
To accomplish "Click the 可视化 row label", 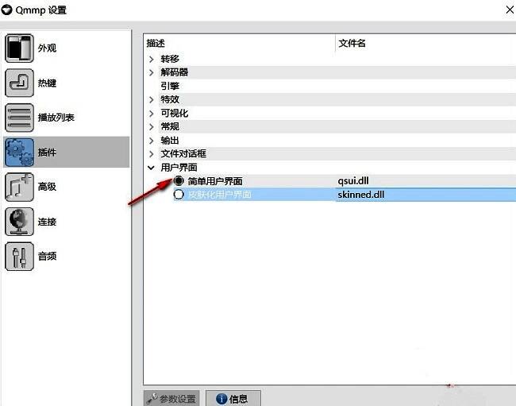I will click(x=175, y=114).
